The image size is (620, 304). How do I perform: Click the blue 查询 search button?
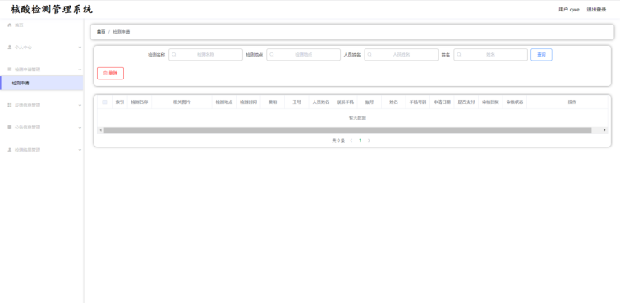coord(541,54)
